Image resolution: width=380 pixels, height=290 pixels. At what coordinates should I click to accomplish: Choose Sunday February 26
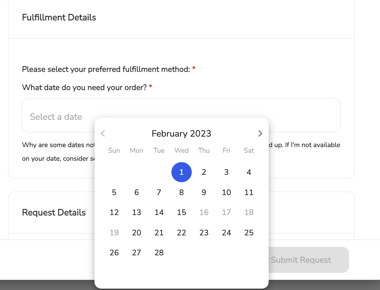[x=114, y=253]
